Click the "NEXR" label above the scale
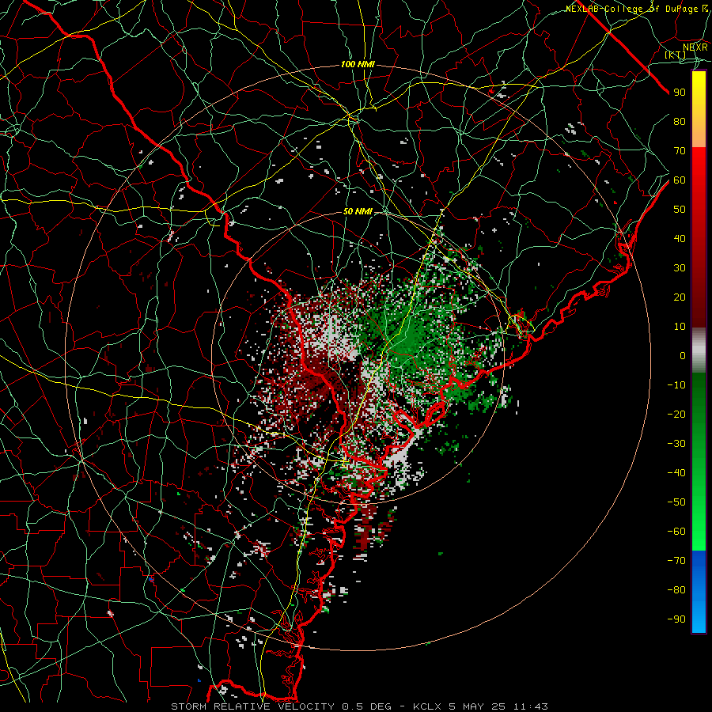712x712 pixels. pyautogui.click(x=695, y=47)
